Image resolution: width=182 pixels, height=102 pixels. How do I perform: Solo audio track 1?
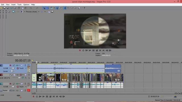click(x=25, y=65)
